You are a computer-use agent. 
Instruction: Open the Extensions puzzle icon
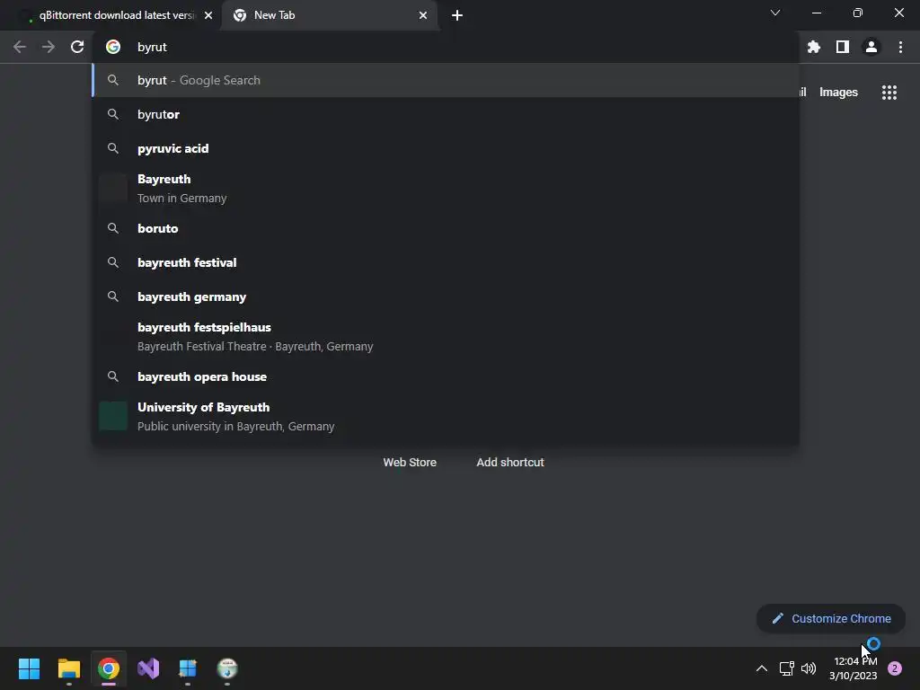(814, 47)
